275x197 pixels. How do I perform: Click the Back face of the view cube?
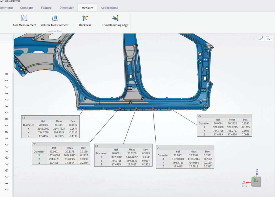(x=256, y=181)
